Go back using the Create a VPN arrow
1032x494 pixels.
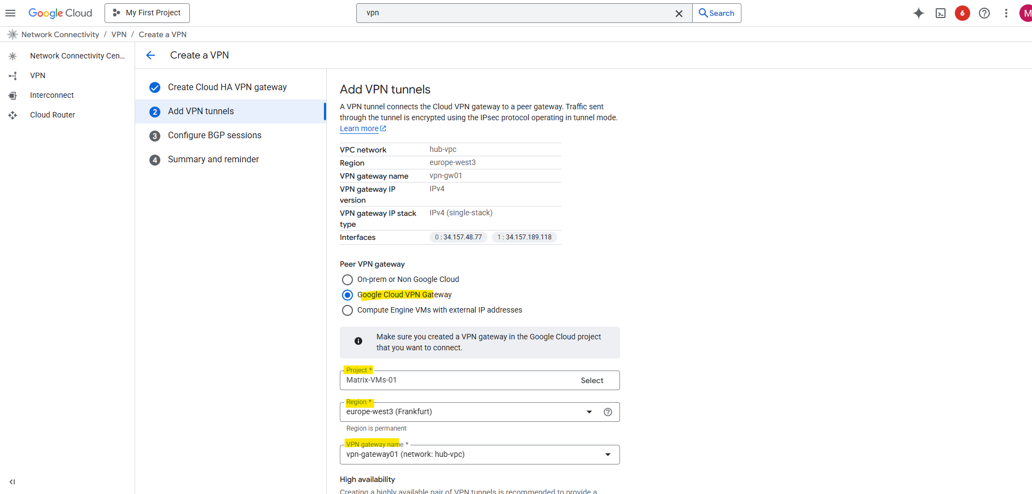tap(151, 55)
